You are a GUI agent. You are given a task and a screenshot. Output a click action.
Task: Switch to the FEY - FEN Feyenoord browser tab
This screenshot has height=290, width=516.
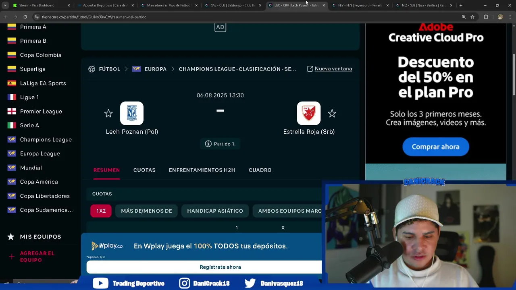(x=360, y=5)
